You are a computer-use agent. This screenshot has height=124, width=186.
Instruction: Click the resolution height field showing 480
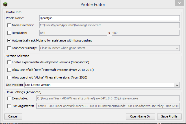pos(145,33)
